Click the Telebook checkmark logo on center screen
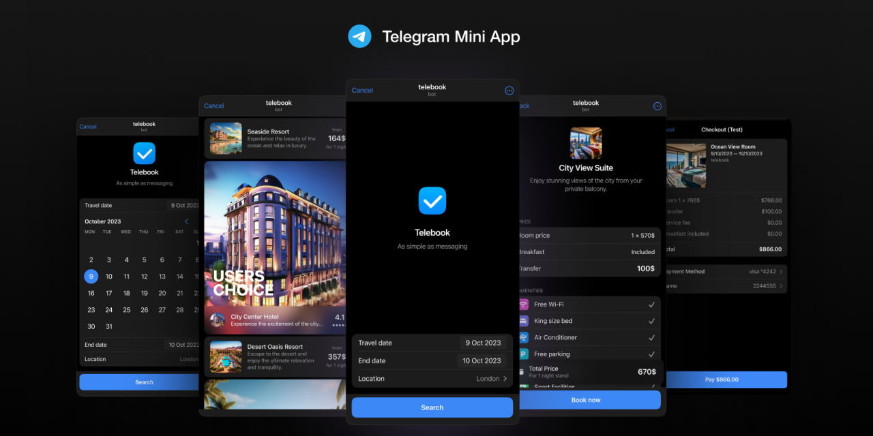Image resolution: width=873 pixels, height=436 pixels. point(432,201)
